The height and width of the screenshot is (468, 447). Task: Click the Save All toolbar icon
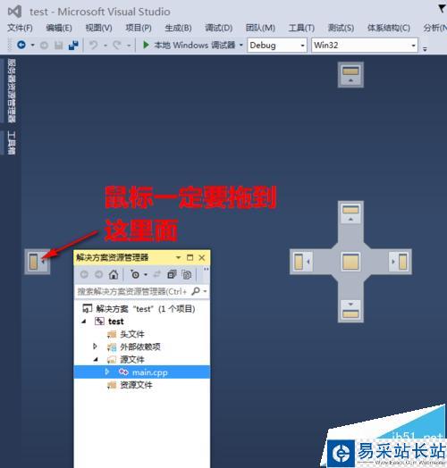73,46
